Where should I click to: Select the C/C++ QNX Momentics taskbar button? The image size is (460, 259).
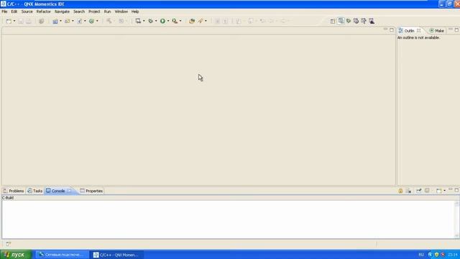[116, 255]
